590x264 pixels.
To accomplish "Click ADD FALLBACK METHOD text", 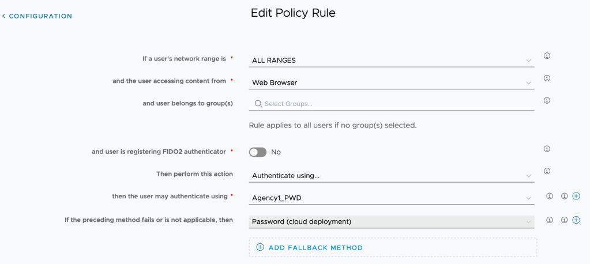I will pyautogui.click(x=315, y=248).
